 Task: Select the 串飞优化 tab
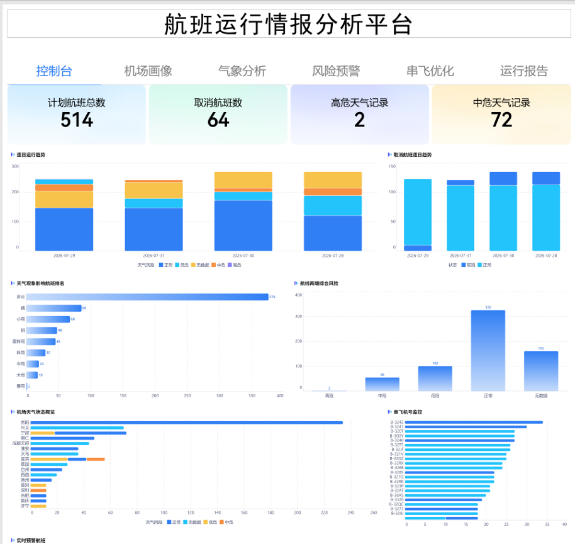click(x=430, y=71)
